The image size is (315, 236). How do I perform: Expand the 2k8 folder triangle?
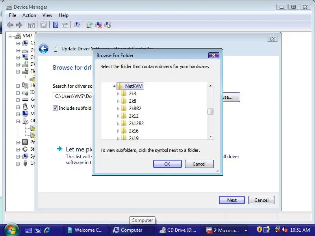pyautogui.click(x=118, y=101)
